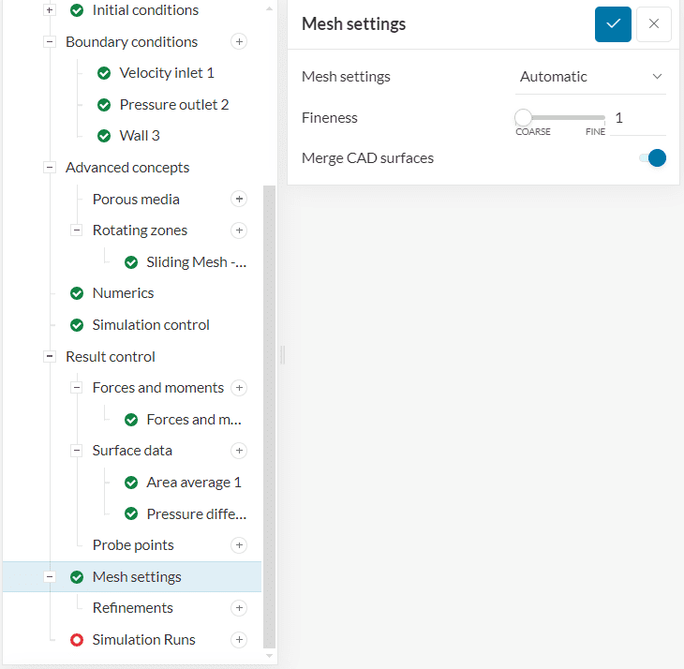Add a forces and moments result
The width and height of the screenshot is (684, 669).
pos(239,388)
